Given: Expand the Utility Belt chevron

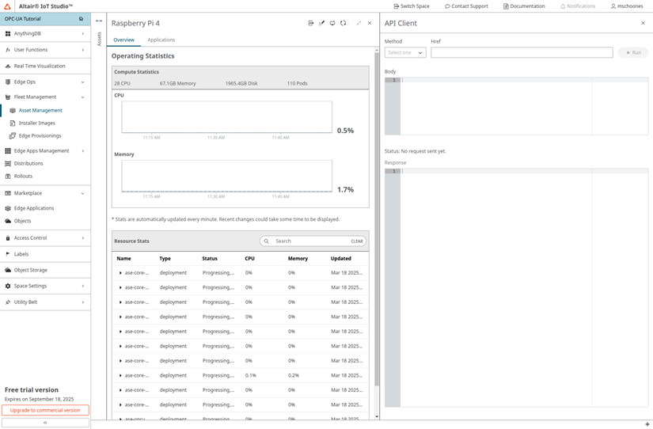Looking at the screenshot, I should [83, 302].
